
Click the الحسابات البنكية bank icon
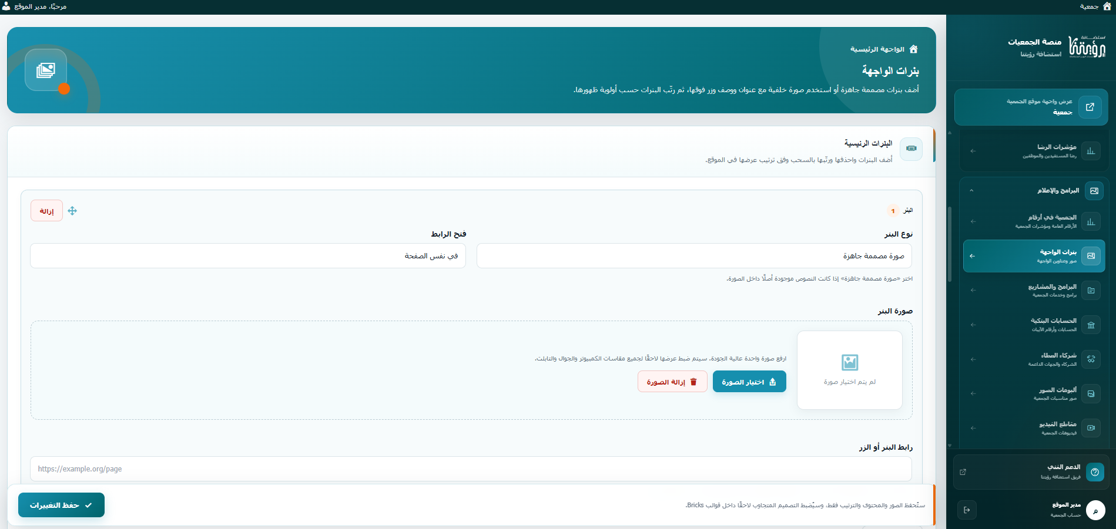tap(1091, 325)
